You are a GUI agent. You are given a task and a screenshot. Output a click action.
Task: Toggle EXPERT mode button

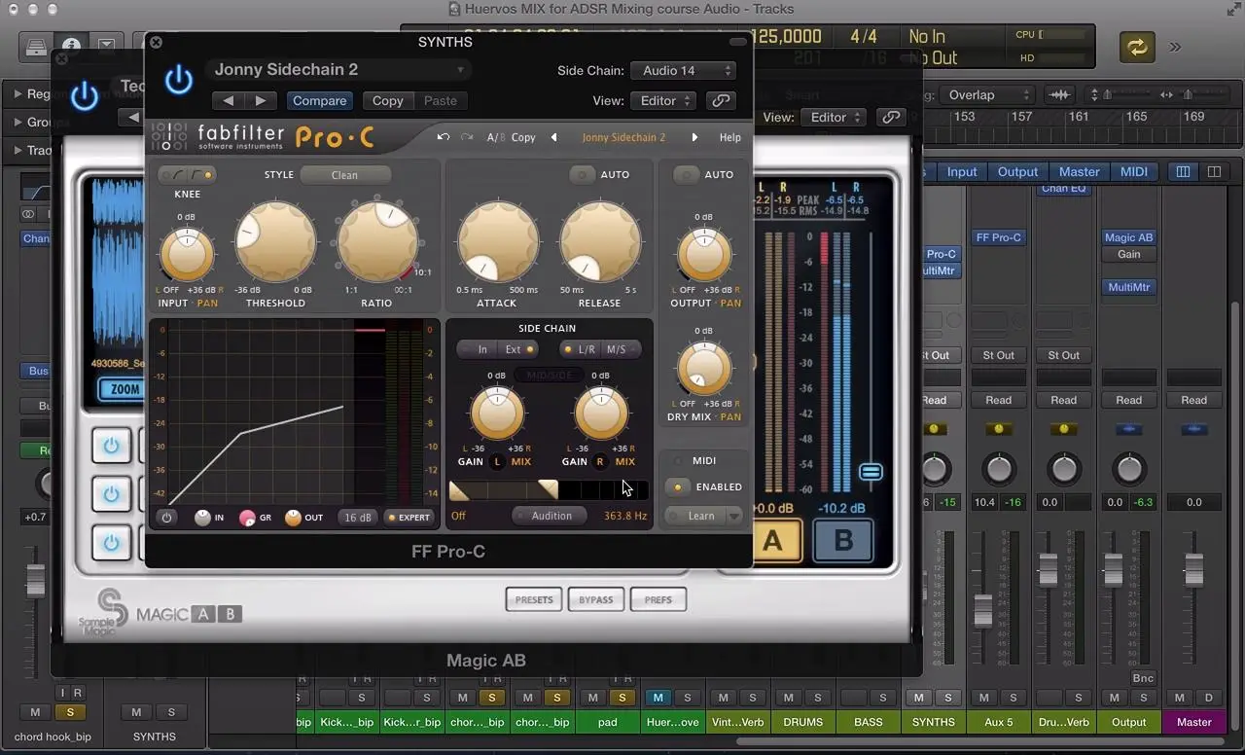[x=409, y=518]
